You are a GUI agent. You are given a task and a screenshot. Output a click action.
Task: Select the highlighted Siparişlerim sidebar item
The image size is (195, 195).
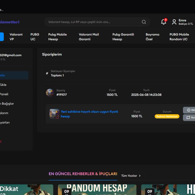(x=14, y=75)
